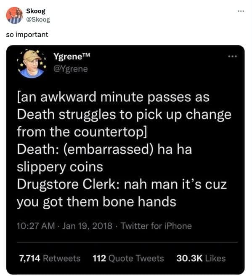
Task: Click the Skoog display name
Action: (x=36, y=11)
